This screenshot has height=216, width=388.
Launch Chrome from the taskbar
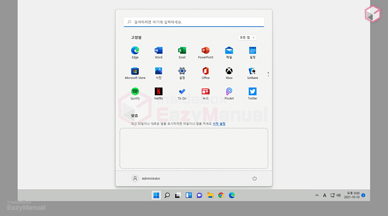(x=221, y=195)
